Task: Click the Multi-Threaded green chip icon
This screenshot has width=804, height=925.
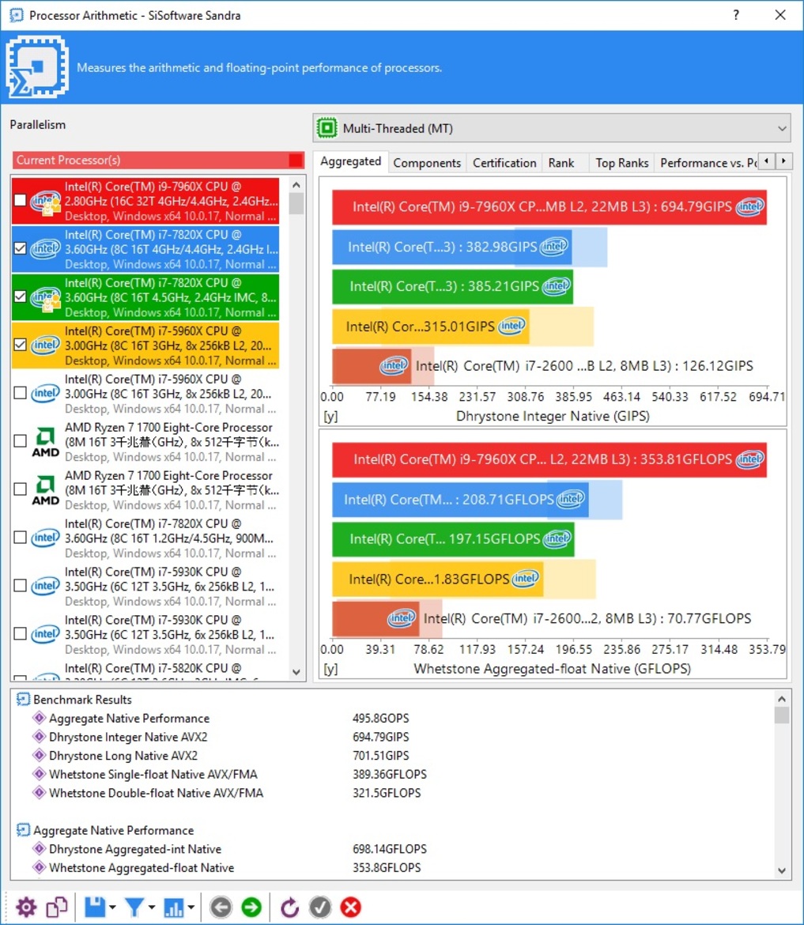Action: coord(327,128)
